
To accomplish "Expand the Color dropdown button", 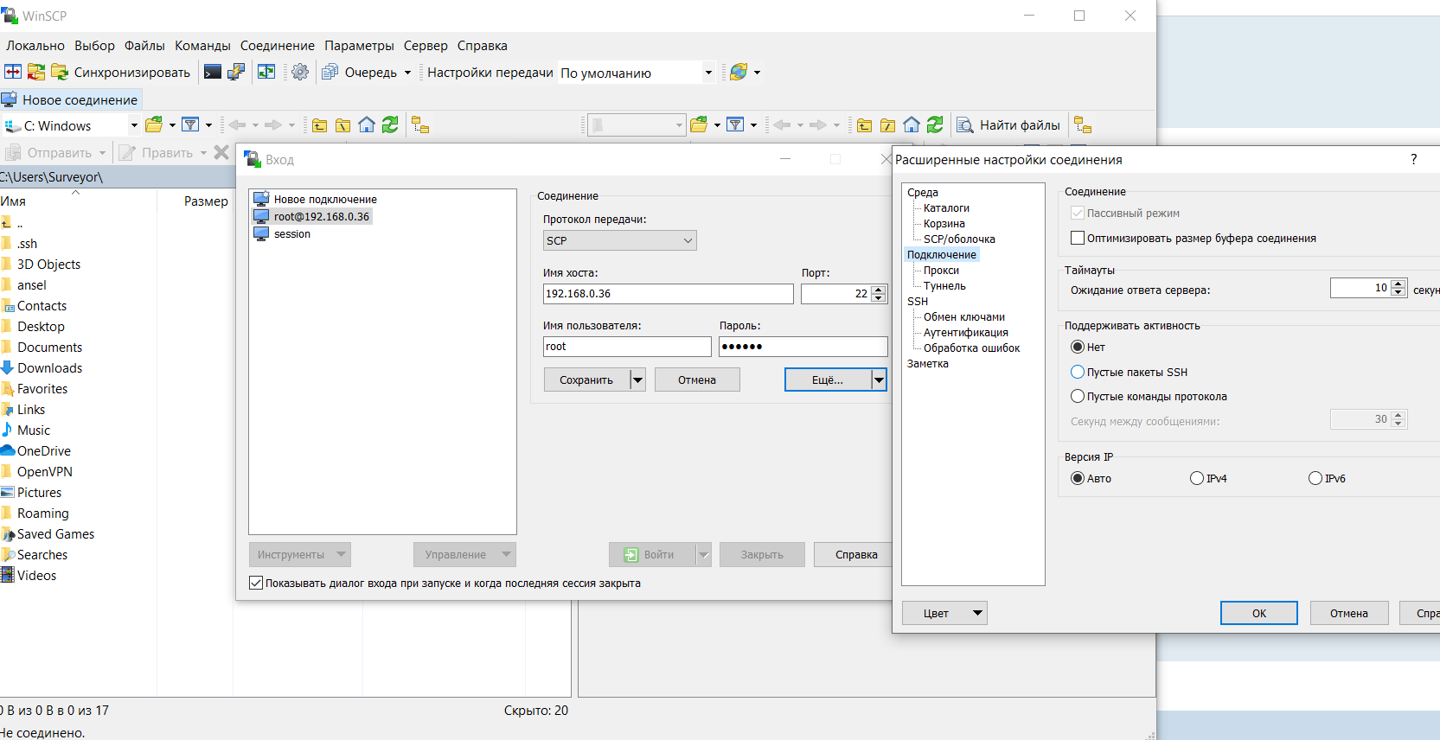I will point(977,613).
